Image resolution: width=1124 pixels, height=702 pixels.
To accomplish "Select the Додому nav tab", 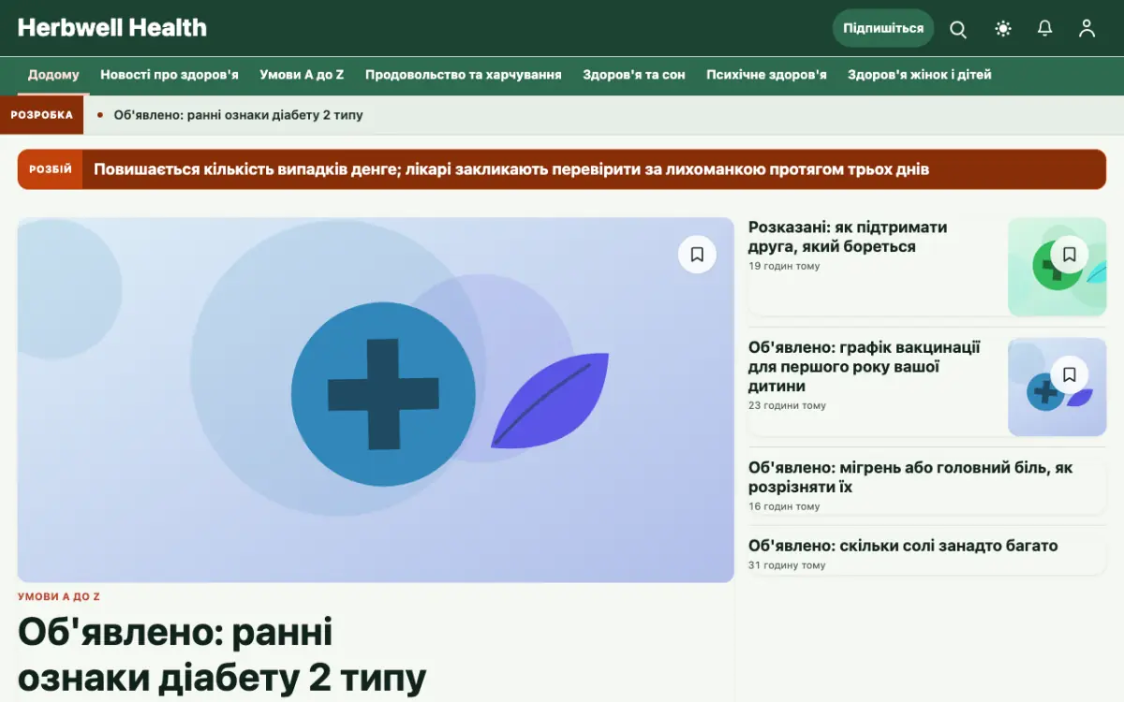I will (53, 75).
